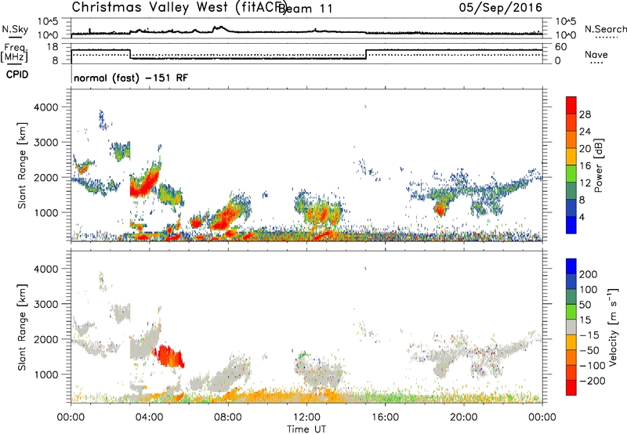Click the 'Beam 11' label
The height and width of the screenshot is (434, 627).
click(x=305, y=9)
